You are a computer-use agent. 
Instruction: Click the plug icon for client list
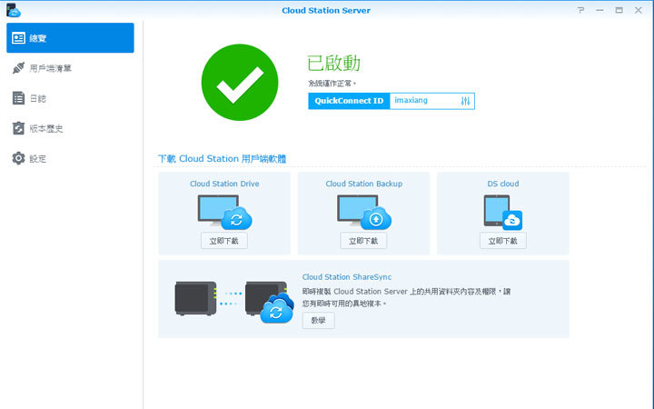click(x=18, y=68)
